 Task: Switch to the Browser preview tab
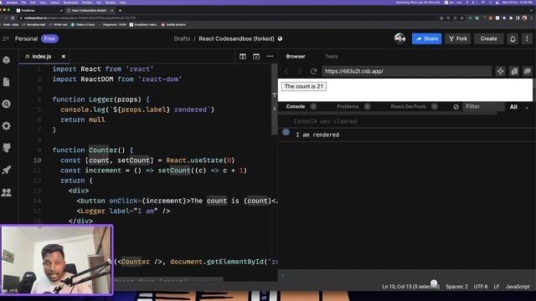click(296, 56)
